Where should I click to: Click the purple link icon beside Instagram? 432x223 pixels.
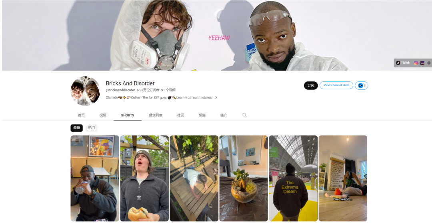[x=422, y=63]
